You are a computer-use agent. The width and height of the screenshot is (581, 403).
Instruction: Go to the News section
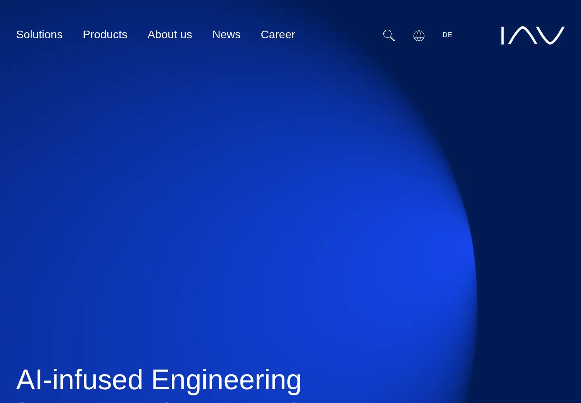tap(226, 35)
